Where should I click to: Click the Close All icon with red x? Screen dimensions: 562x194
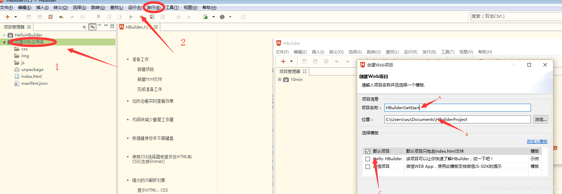point(50,17)
